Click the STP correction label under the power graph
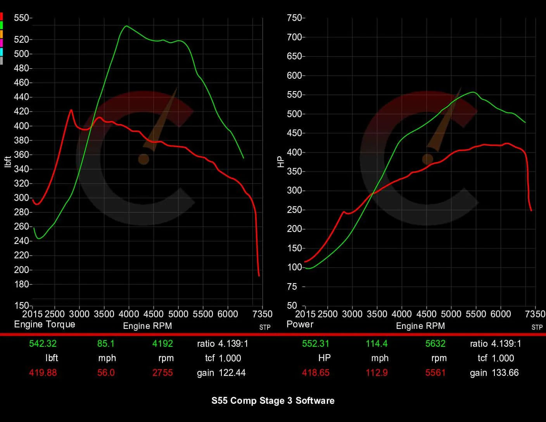This screenshot has height=422, width=546. (x=537, y=327)
